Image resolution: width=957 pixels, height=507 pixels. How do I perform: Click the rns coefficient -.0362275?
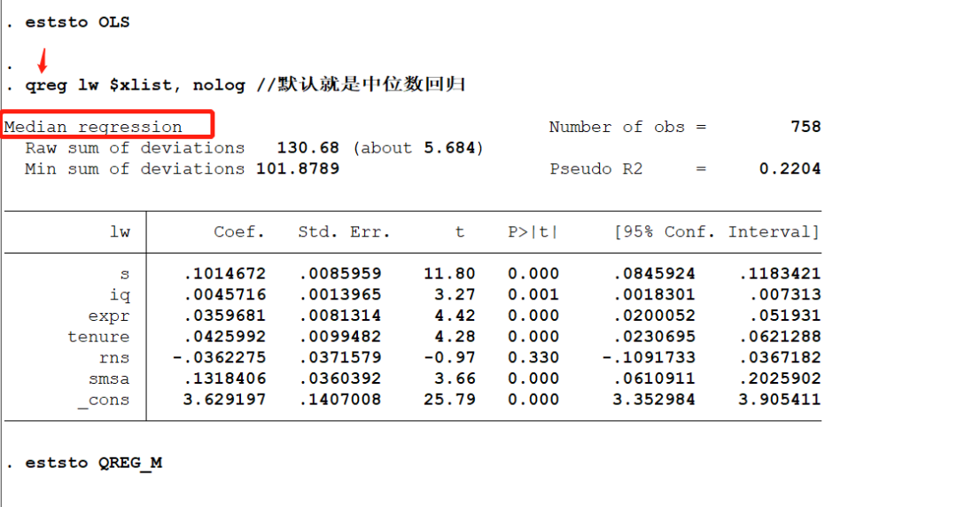220,358
